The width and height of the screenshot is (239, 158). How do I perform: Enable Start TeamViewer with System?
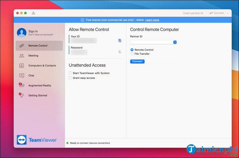click(x=70, y=73)
